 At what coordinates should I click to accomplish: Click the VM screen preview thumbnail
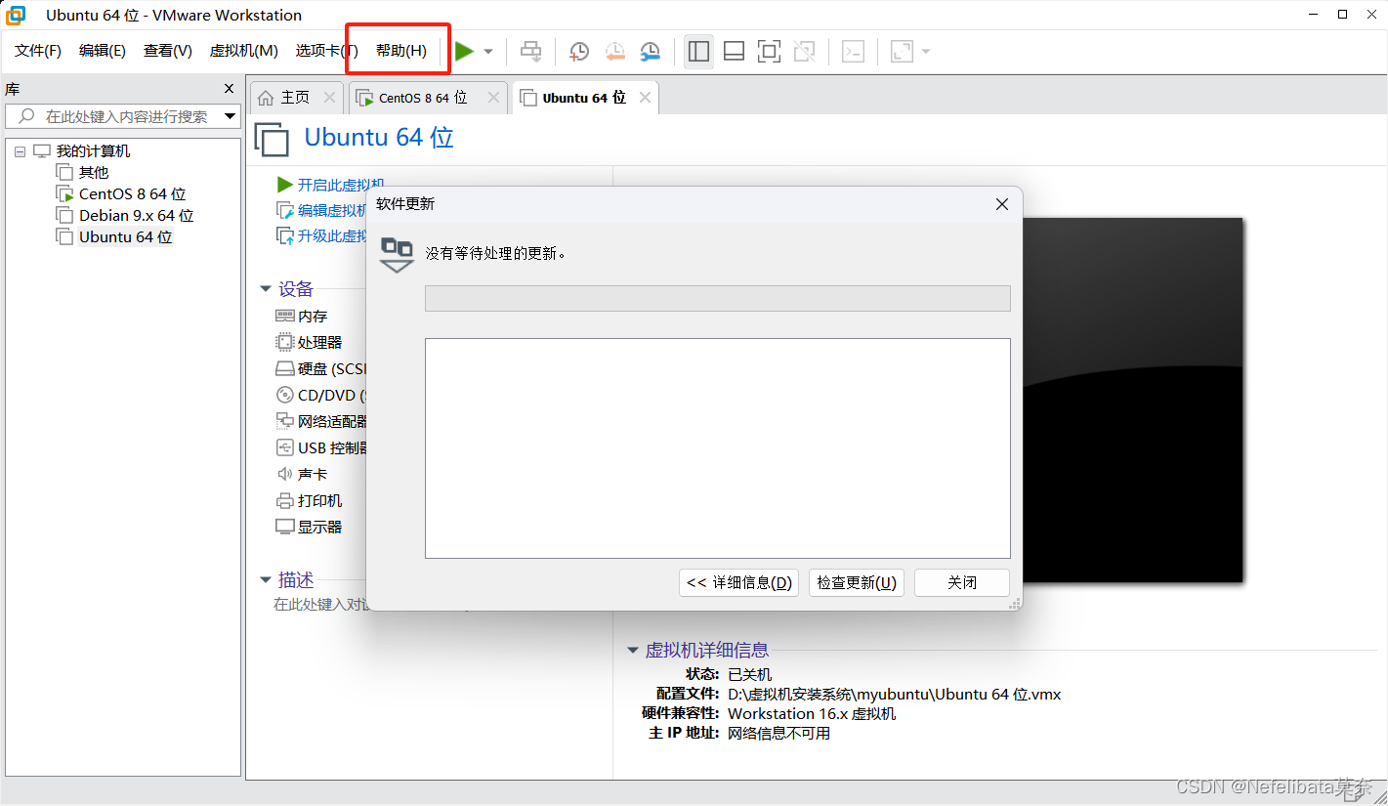click(1133, 400)
